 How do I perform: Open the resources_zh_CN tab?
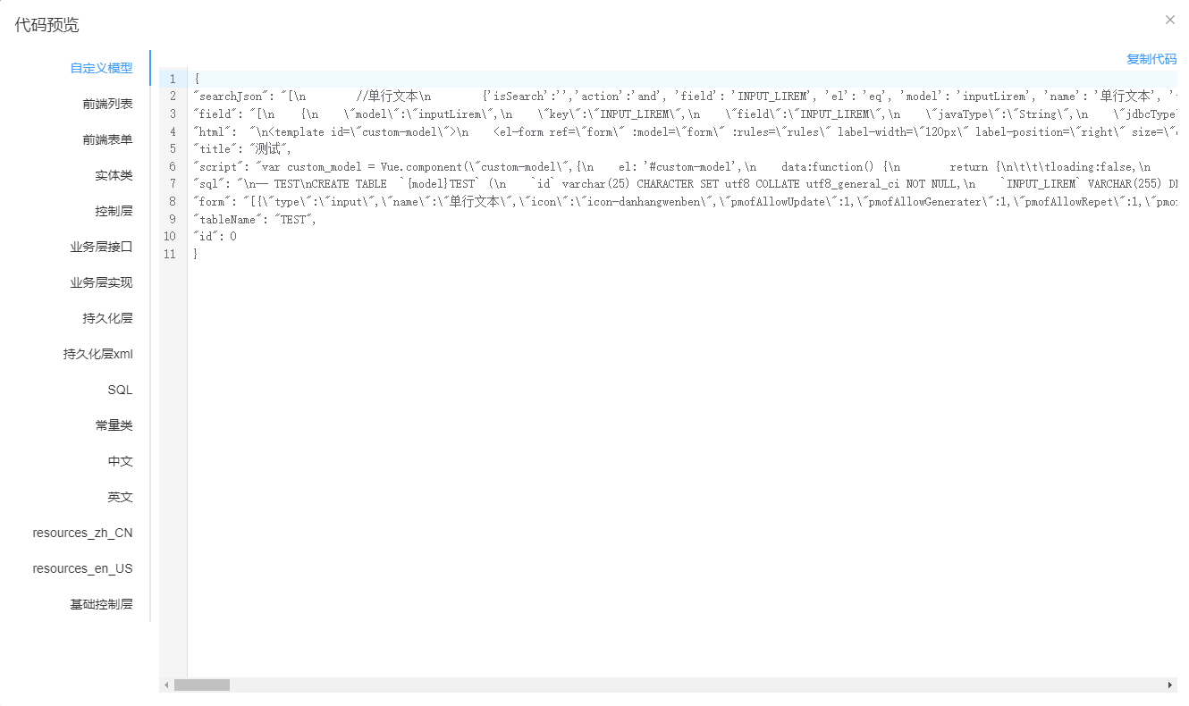point(82,533)
